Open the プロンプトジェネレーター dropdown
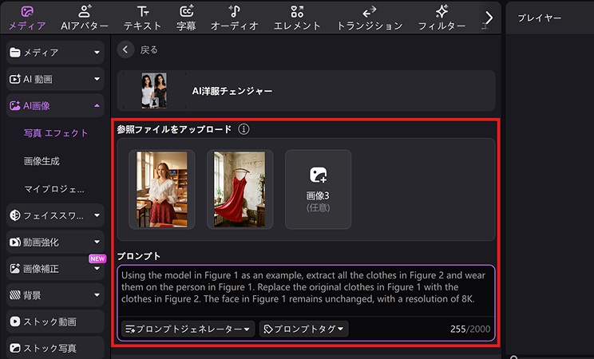Viewport: 594px width, 359px height. click(x=188, y=329)
